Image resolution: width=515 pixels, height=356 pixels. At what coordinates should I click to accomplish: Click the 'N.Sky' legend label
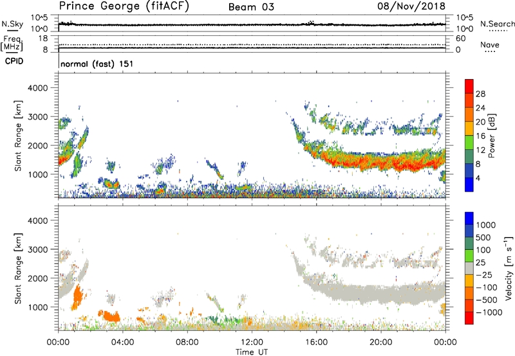tap(12, 24)
